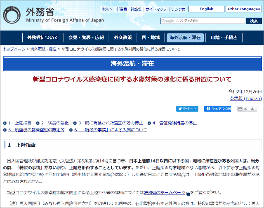Share page via Twitter tweet button
The width and height of the screenshot is (264, 208).
187,109
